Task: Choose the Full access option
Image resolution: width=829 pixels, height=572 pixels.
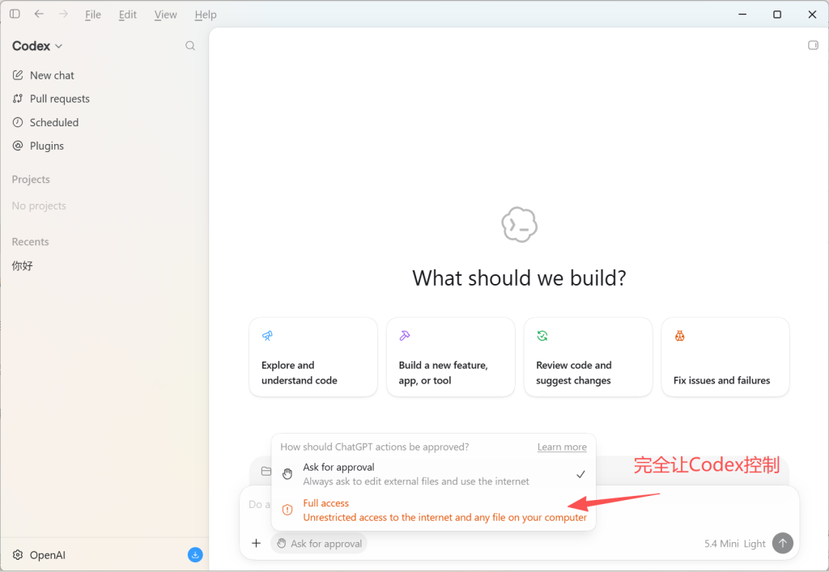Action: point(434,511)
